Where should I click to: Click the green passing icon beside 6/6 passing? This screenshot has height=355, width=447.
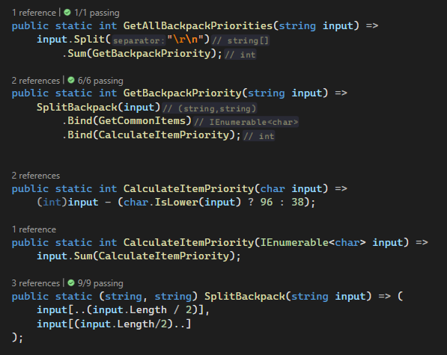[x=71, y=81]
